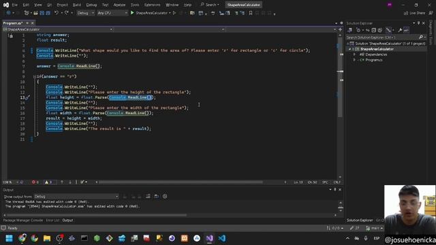The height and width of the screenshot is (245, 436).
Task: Pin the Solution Explorer panel
Action: click(418, 23)
